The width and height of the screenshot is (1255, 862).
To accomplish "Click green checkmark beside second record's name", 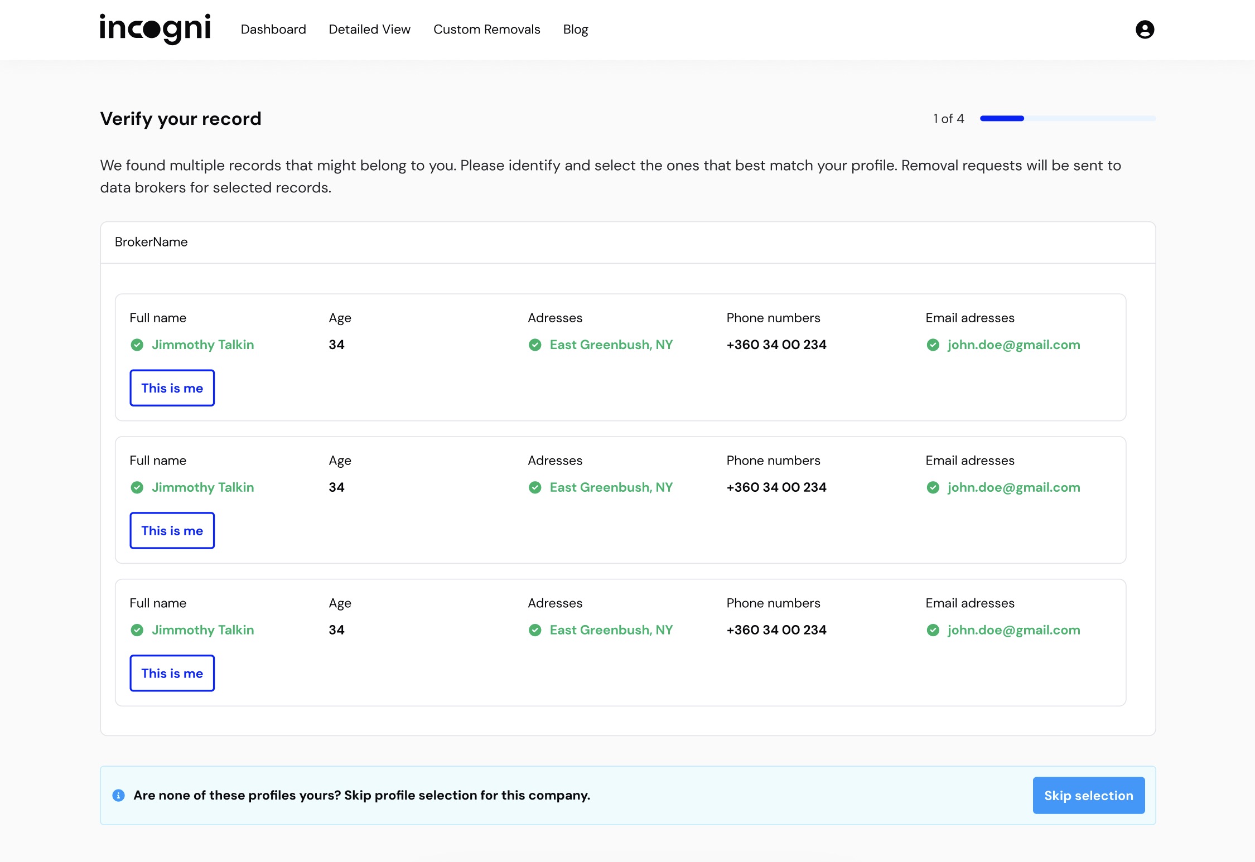I will (x=137, y=488).
